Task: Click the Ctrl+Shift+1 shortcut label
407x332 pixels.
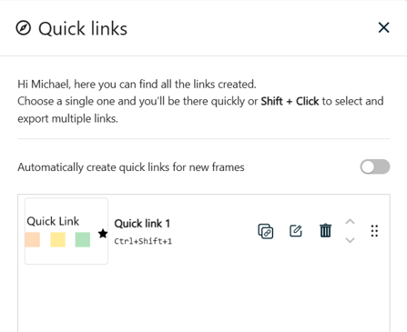Action: [x=143, y=241]
